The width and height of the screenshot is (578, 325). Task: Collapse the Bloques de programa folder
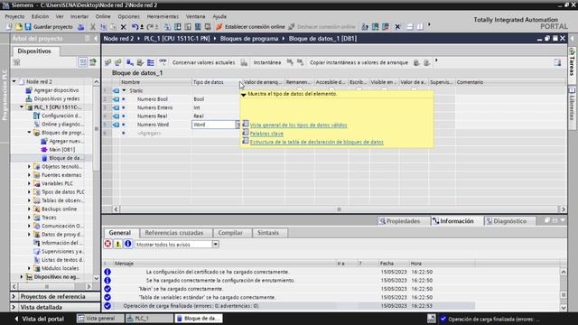29,133
